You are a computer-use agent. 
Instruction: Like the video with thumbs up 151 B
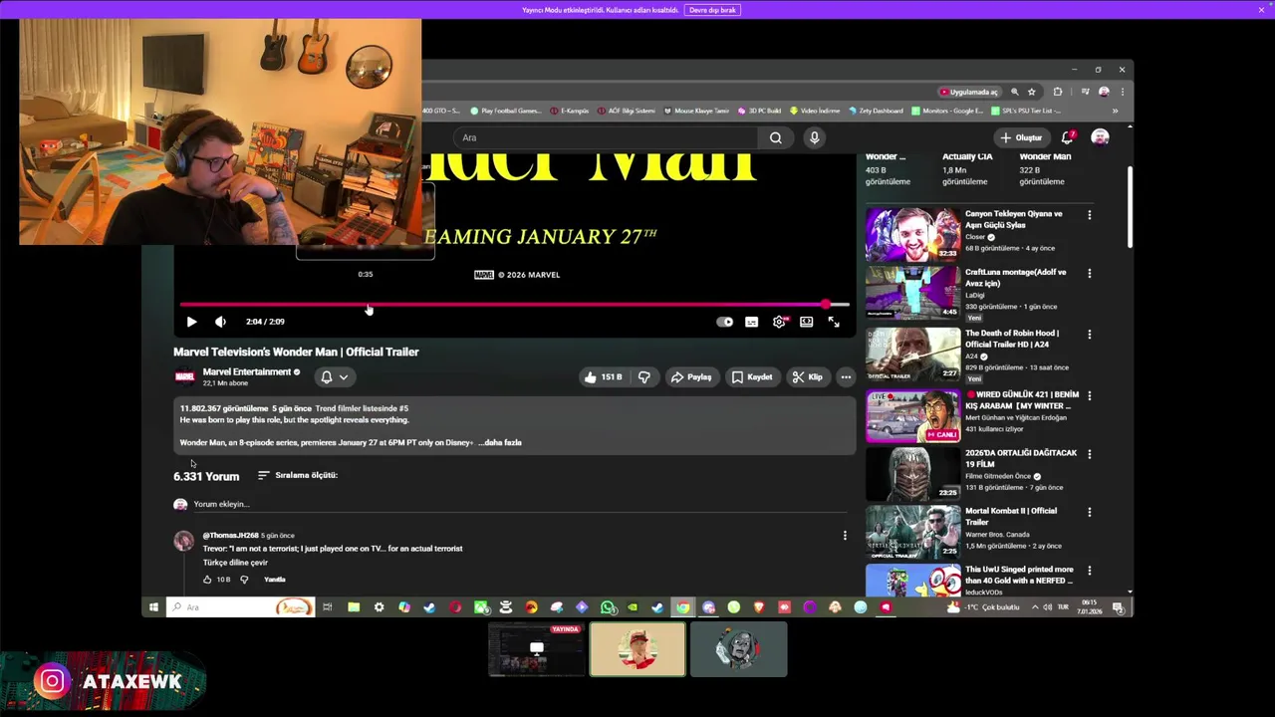point(604,377)
